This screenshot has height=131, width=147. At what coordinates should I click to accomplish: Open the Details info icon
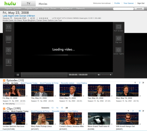[9, 61]
